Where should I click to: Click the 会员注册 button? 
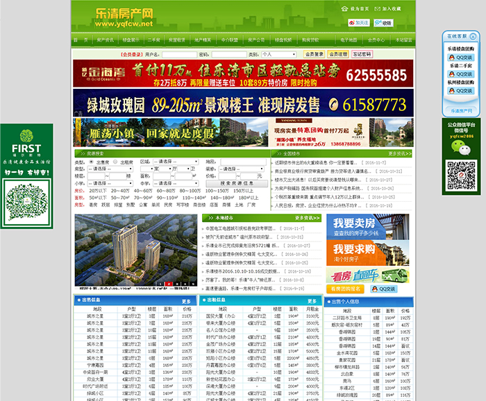tap(338, 54)
